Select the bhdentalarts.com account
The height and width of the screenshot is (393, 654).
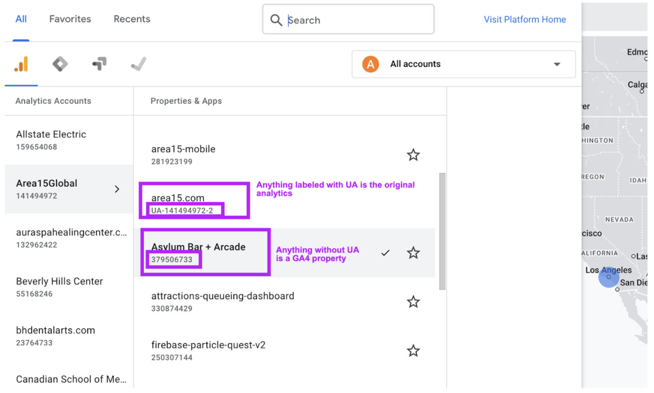click(x=69, y=336)
